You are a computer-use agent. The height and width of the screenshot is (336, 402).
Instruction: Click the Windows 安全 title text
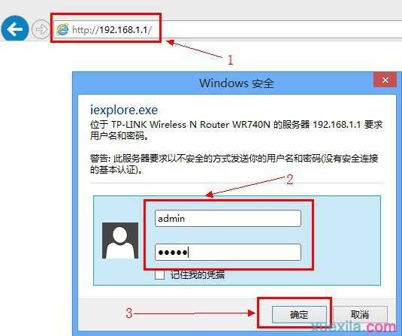[237, 83]
